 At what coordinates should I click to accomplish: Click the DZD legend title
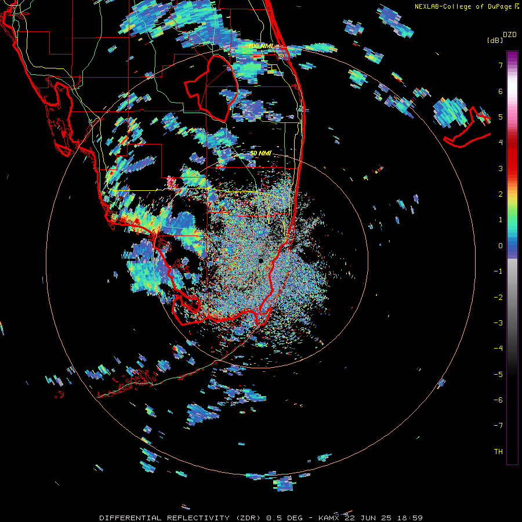pyautogui.click(x=510, y=35)
